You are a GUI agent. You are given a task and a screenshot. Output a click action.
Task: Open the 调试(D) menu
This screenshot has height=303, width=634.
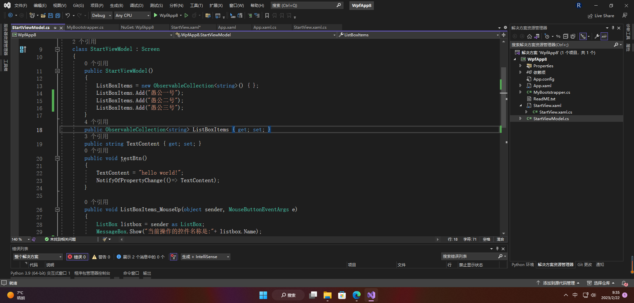click(x=137, y=5)
